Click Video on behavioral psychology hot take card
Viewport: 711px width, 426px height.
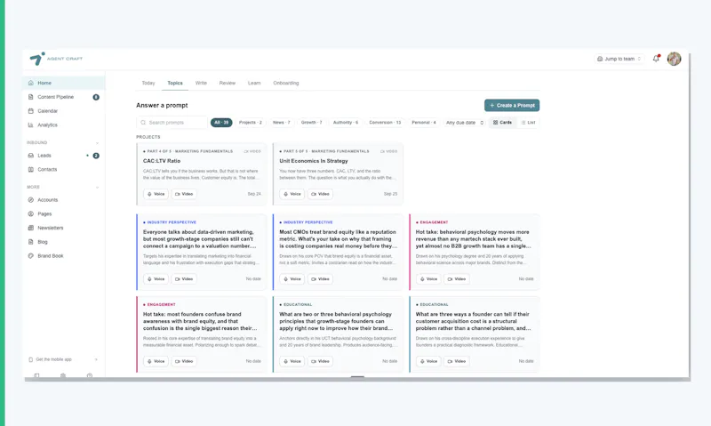[x=457, y=279]
